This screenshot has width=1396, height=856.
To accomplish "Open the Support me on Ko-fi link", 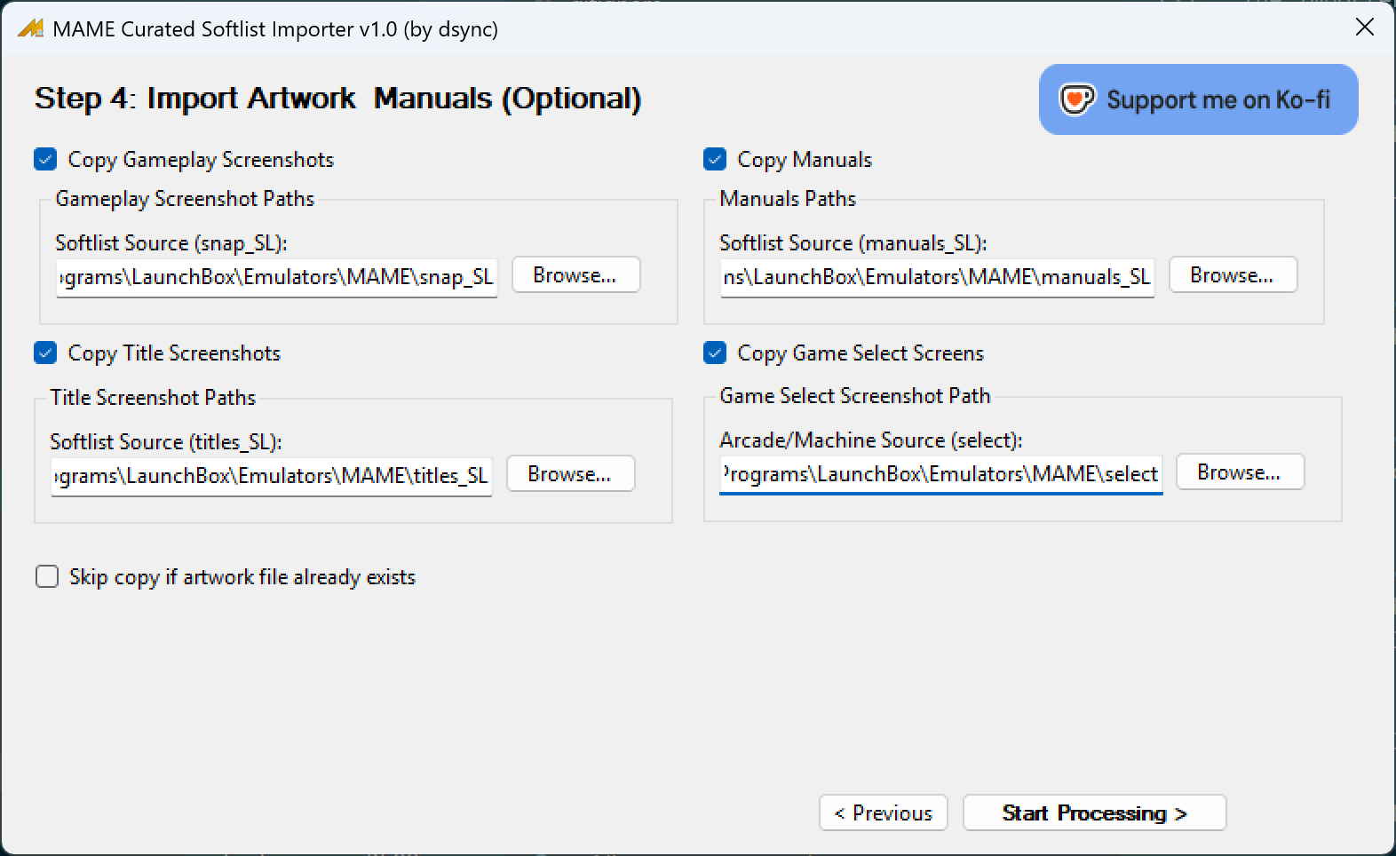I will (x=1198, y=99).
